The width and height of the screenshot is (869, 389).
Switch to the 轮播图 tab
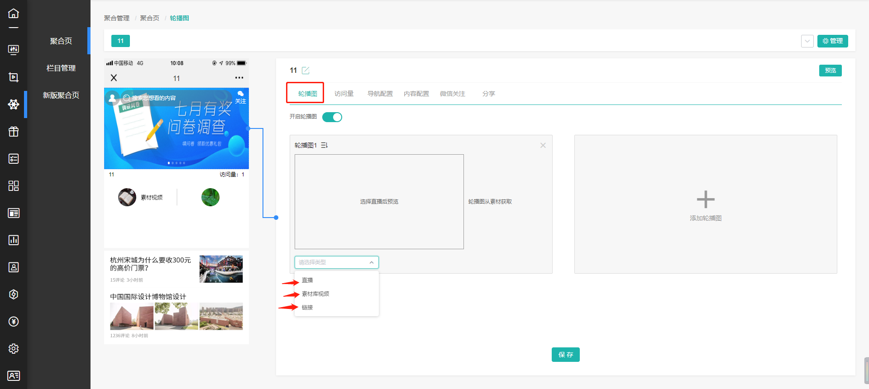(x=308, y=94)
